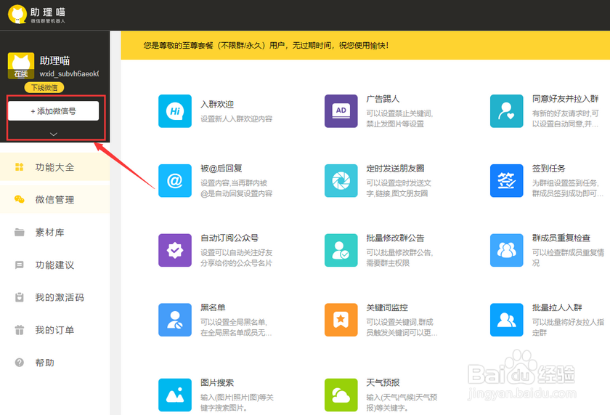Open the 同意好友并拉入群 icon
Image resolution: width=610 pixels, height=415 pixels.
(507, 111)
